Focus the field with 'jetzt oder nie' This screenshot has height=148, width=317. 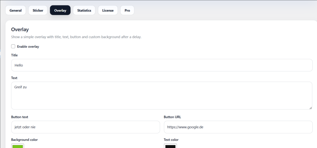[x=85, y=127]
